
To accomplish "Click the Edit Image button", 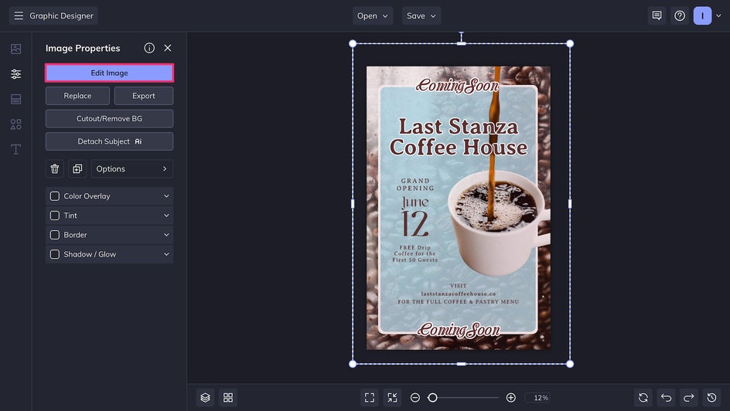I will click(109, 73).
